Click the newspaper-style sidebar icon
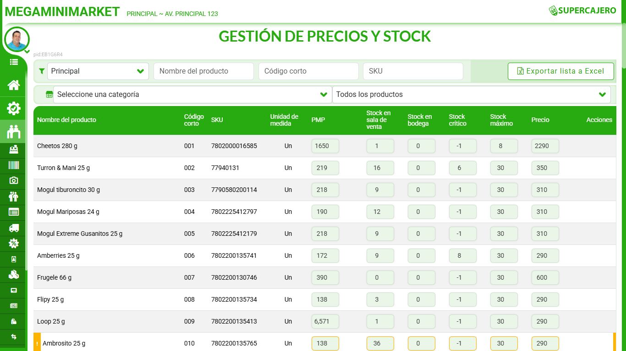This screenshot has height=351, width=626. click(14, 305)
